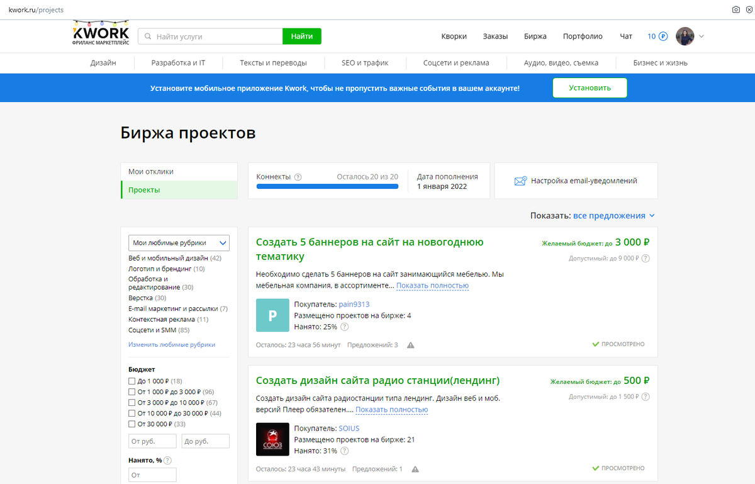Click the help icon next to Коннекты
The width and height of the screenshot is (755, 484).
(x=298, y=177)
